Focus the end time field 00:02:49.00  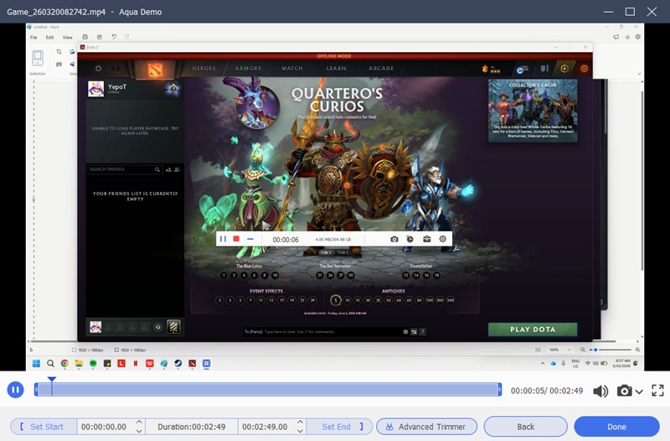265,427
